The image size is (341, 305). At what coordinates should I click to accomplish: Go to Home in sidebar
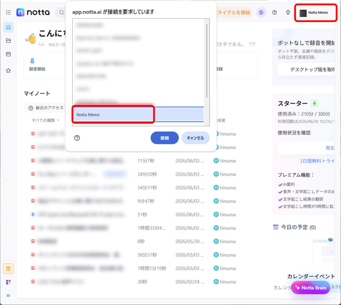click(8, 27)
